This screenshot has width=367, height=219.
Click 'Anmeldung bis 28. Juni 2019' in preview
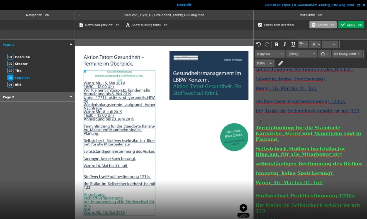pos(109,119)
